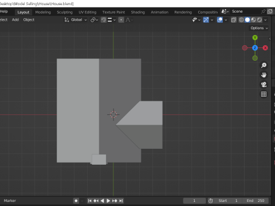Toggle auto keying record button

(76, 201)
